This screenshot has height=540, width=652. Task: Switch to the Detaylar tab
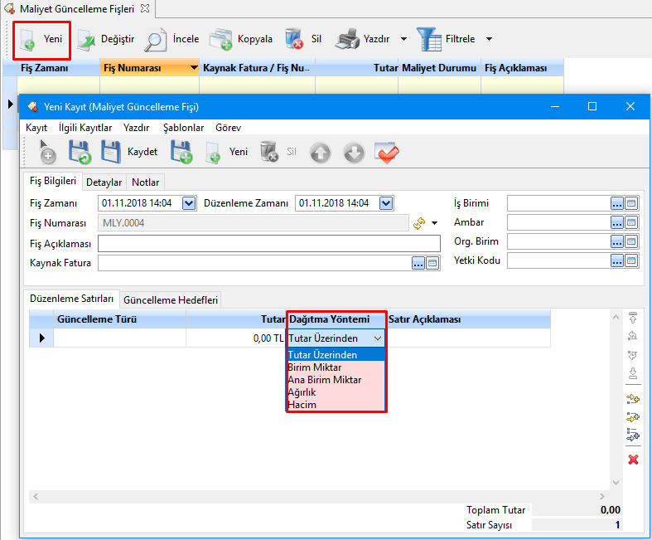tap(104, 182)
